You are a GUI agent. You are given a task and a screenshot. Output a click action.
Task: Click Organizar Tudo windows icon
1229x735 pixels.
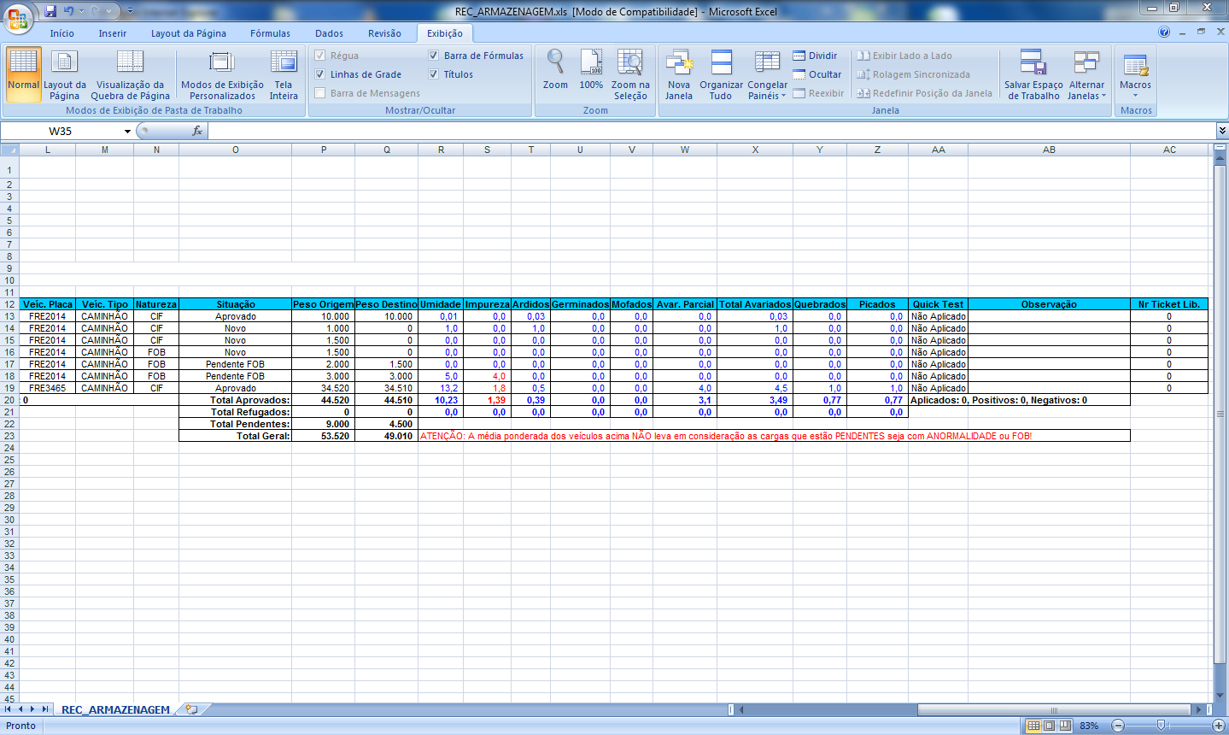pos(721,62)
